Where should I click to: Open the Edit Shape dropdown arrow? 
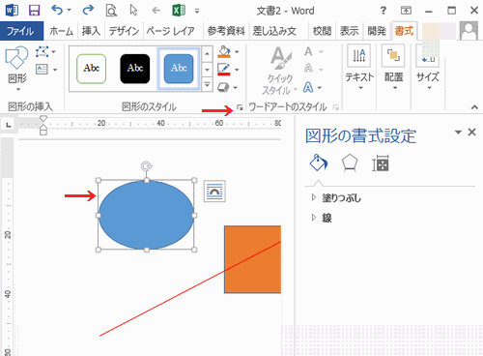point(54,51)
